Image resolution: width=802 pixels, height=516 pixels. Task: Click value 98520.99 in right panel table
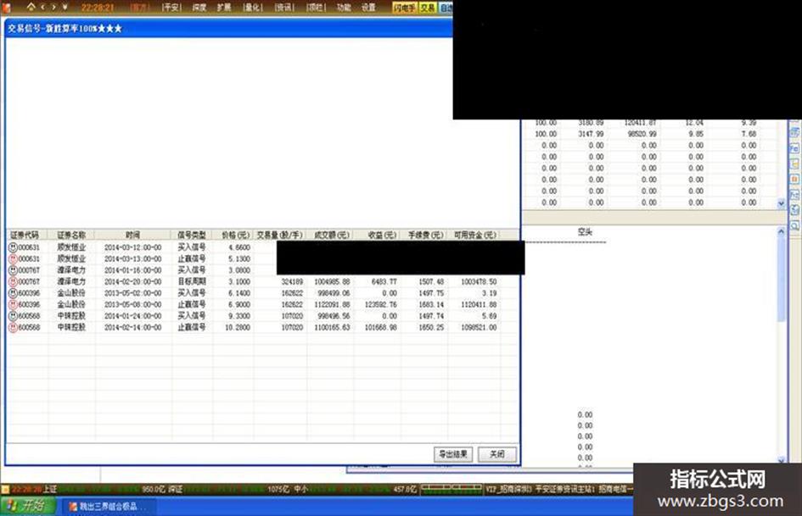(x=642, y=134)
